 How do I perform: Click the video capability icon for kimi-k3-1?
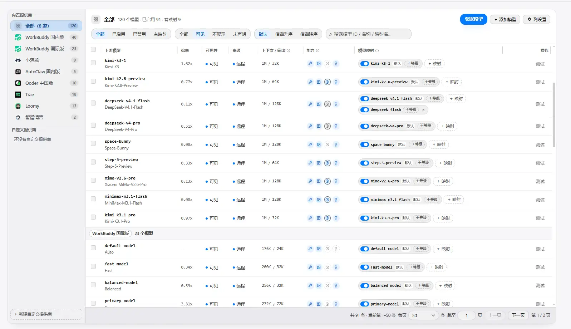[327, 64]
